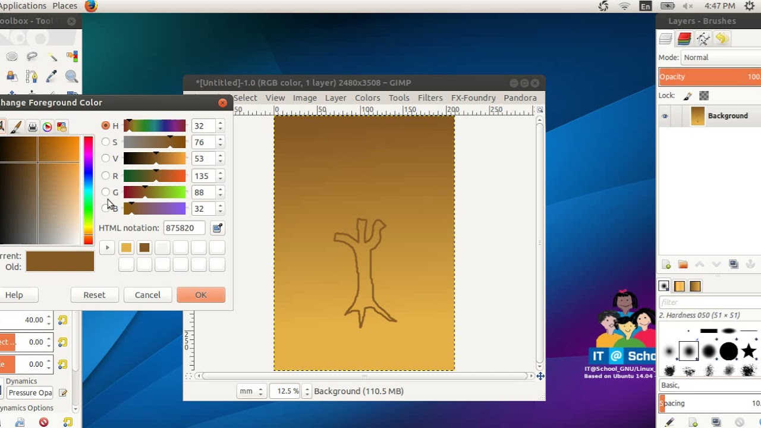Open the Colors menu in GIMP

point(367,97)
